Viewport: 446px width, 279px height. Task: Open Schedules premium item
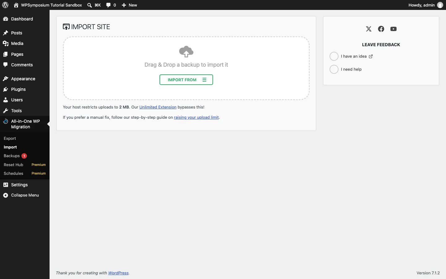pos(25,174)
